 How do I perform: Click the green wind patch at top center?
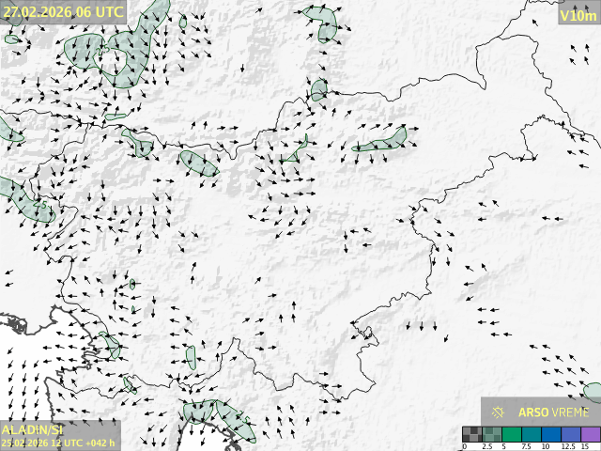tap(327, 23)
